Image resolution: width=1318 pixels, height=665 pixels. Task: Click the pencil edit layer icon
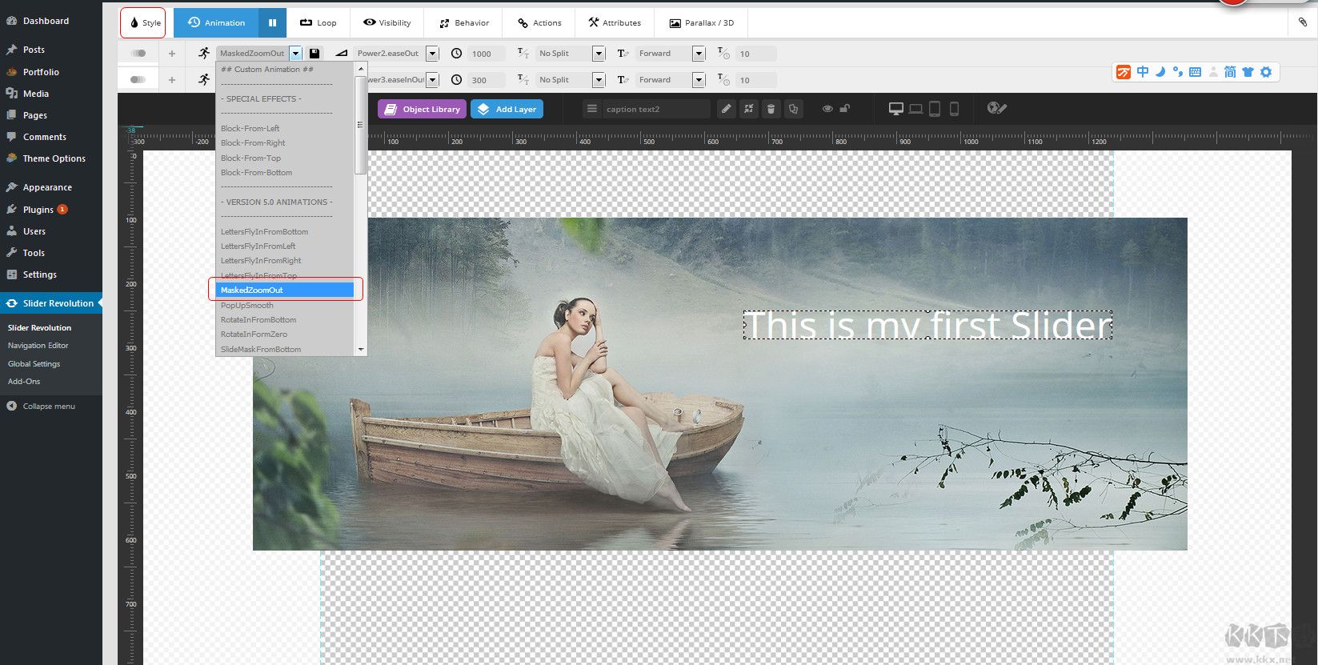pyautogui.click(x=726, y=109)
